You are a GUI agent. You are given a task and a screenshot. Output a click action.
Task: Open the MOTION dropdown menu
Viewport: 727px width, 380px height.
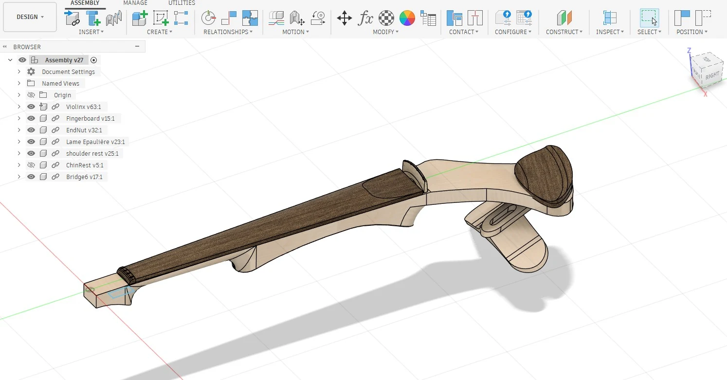click(x=296, y=32)
